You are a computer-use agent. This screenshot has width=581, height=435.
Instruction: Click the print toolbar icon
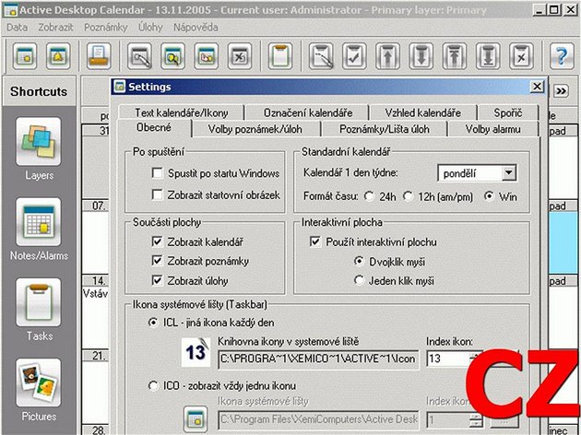(99, 56)
